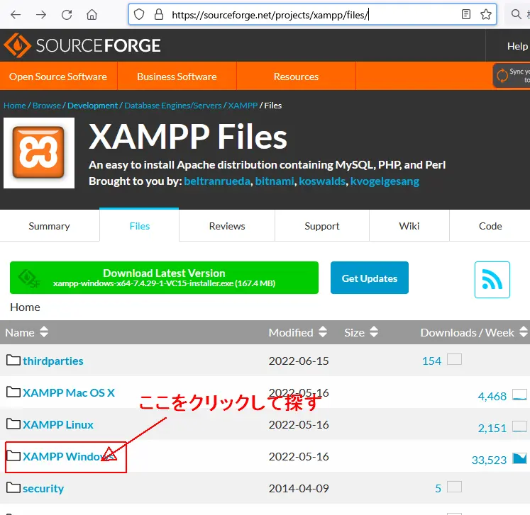
Task: Click the 4,468 weekly downloads number
Action: click(x=492, y=396)
